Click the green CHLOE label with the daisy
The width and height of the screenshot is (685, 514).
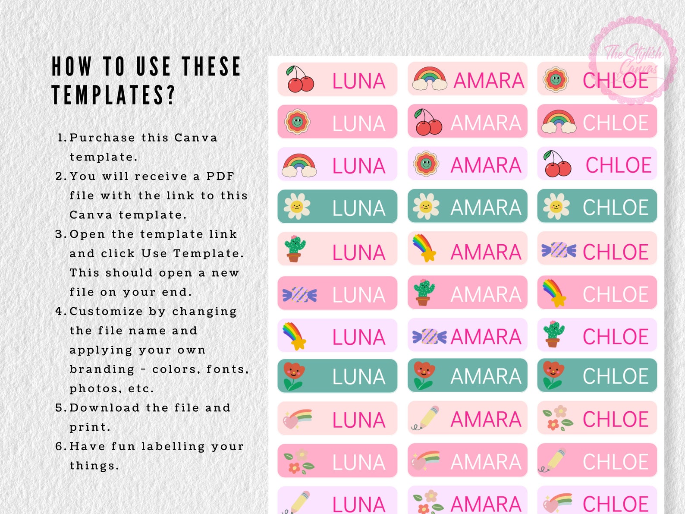point(597,206)
